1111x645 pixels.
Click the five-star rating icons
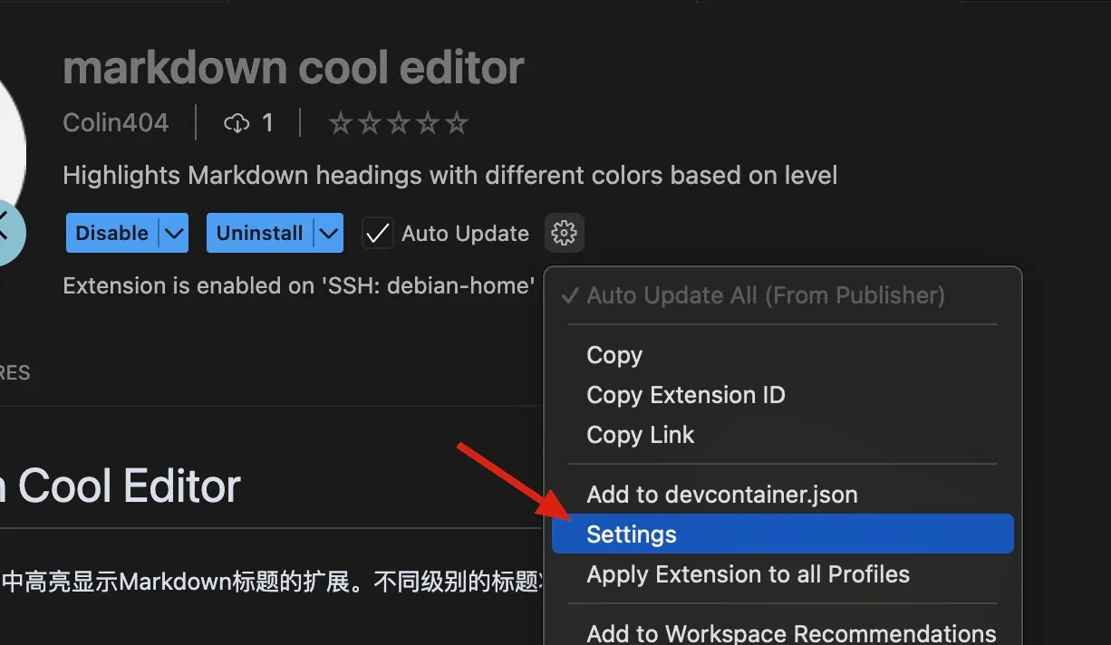click(398, 123)
